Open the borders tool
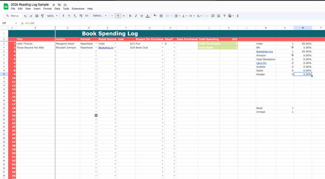Viewport: 325px width, 179px height. [x=161, y=16]
